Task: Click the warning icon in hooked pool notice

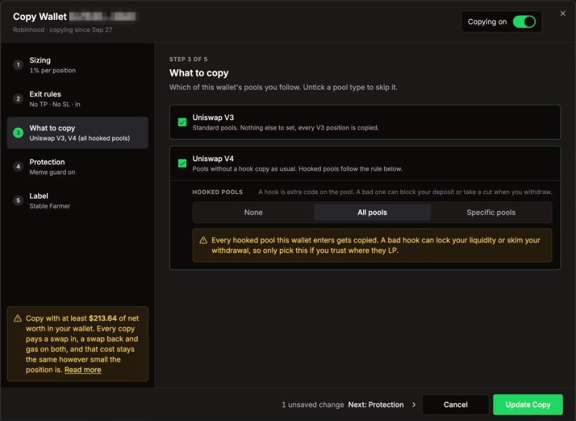Action: click(203, 240)
